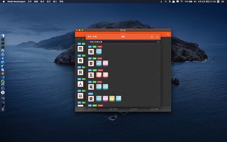Select the 86版 tab in popup header
The image size is (227, 142).
click(x=95, y=37)
